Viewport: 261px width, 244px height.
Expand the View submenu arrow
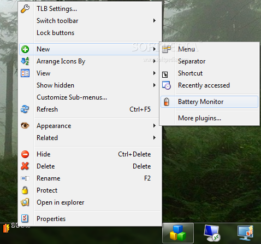click(x=155, y=73)
